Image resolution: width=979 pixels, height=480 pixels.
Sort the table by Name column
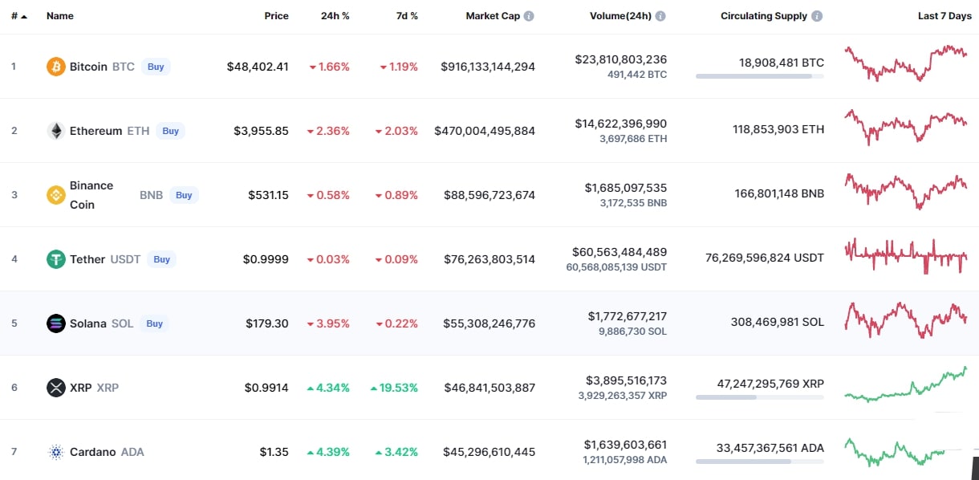click(60, 16)
